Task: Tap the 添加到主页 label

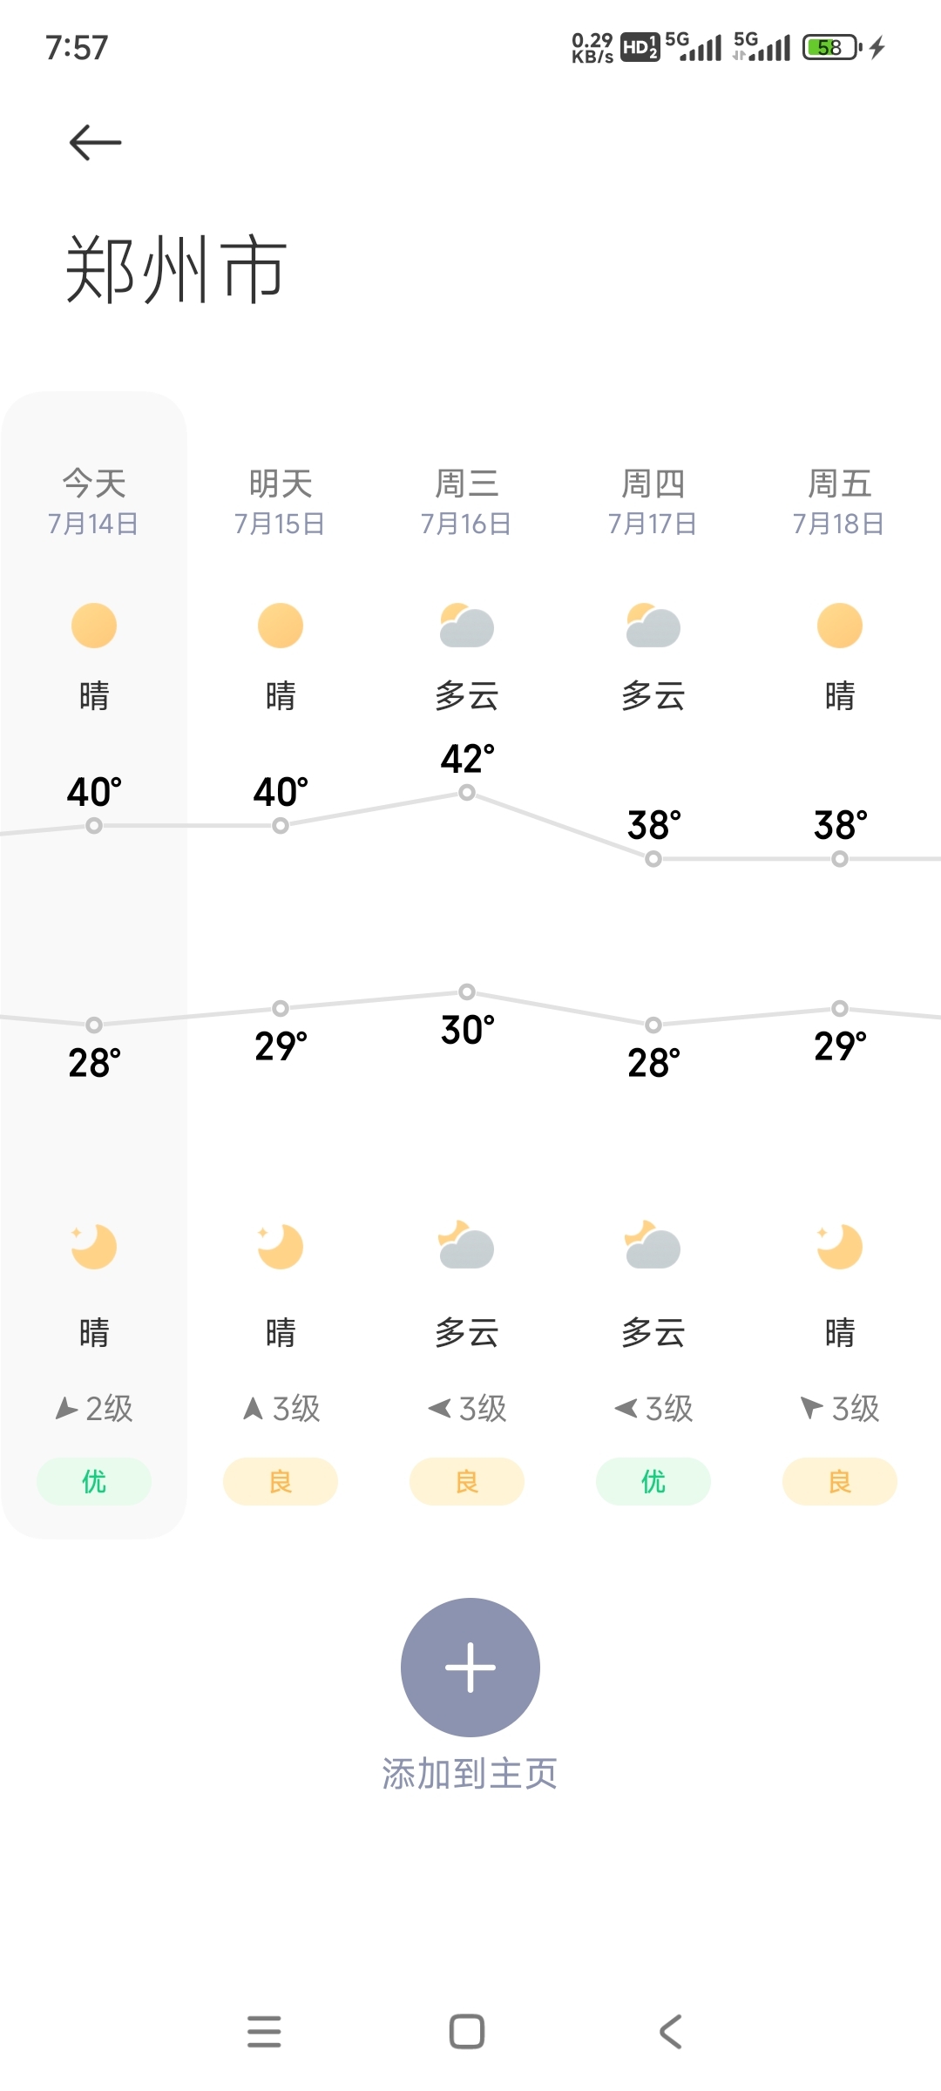Action: (x=470, y=1774)
